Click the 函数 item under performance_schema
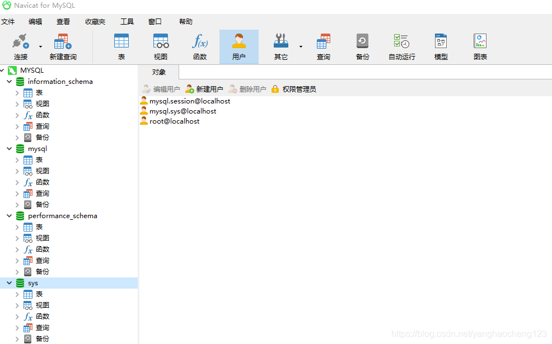Viewport: 552px width, 344px height. [x=43, y=249]
